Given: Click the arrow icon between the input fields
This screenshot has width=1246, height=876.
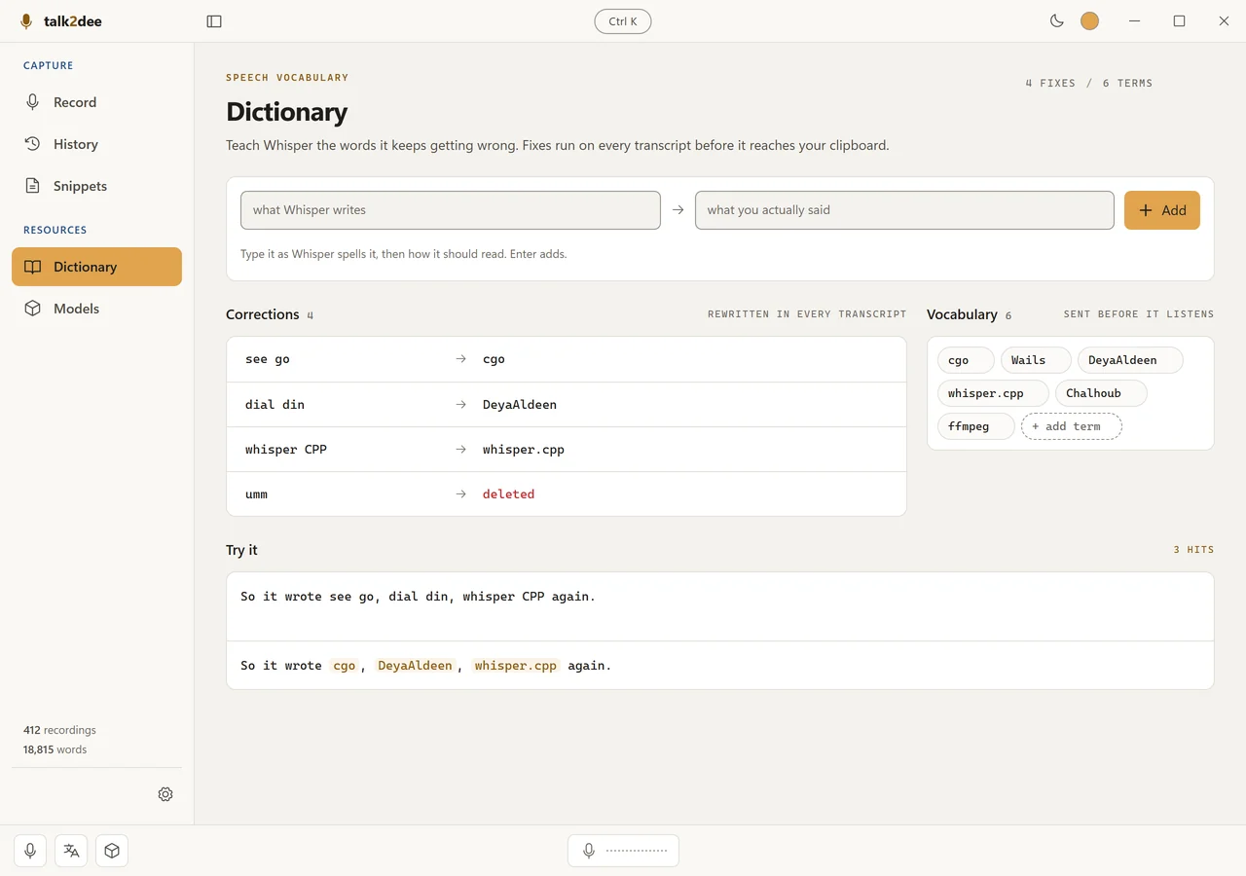Looking at the screenshot, I should click(x=678, y=210).
